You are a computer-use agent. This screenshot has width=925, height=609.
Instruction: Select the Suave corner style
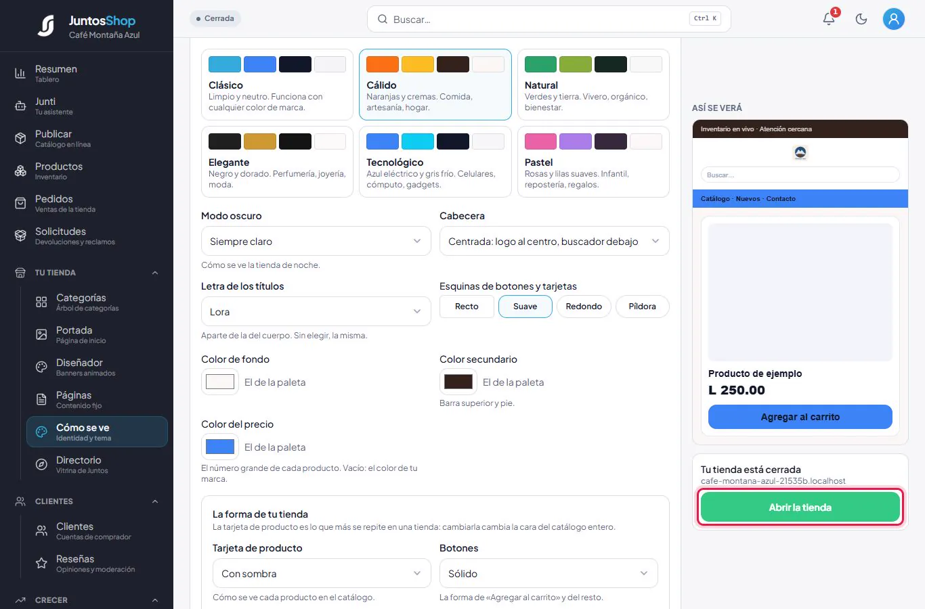[x=525, y=307]
